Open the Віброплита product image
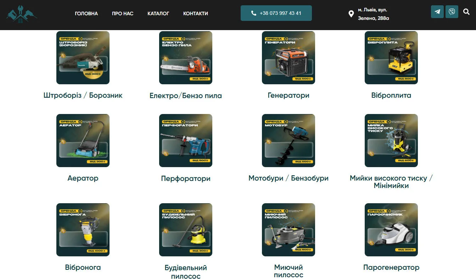Image resolution: width=476 pixels, height=279 pixels. [x=391, y=58]
